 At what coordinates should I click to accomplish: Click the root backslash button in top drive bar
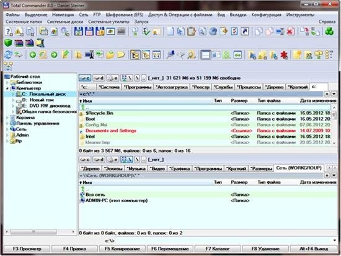[x=137, y=78]
